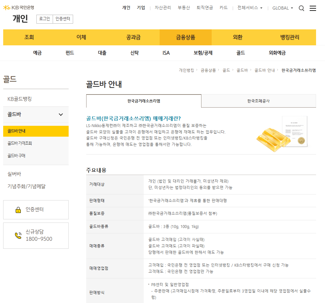Open the 금융상품 menu in yellow bar
Screen dimensions: 325x303
click(x=185, y=37)
